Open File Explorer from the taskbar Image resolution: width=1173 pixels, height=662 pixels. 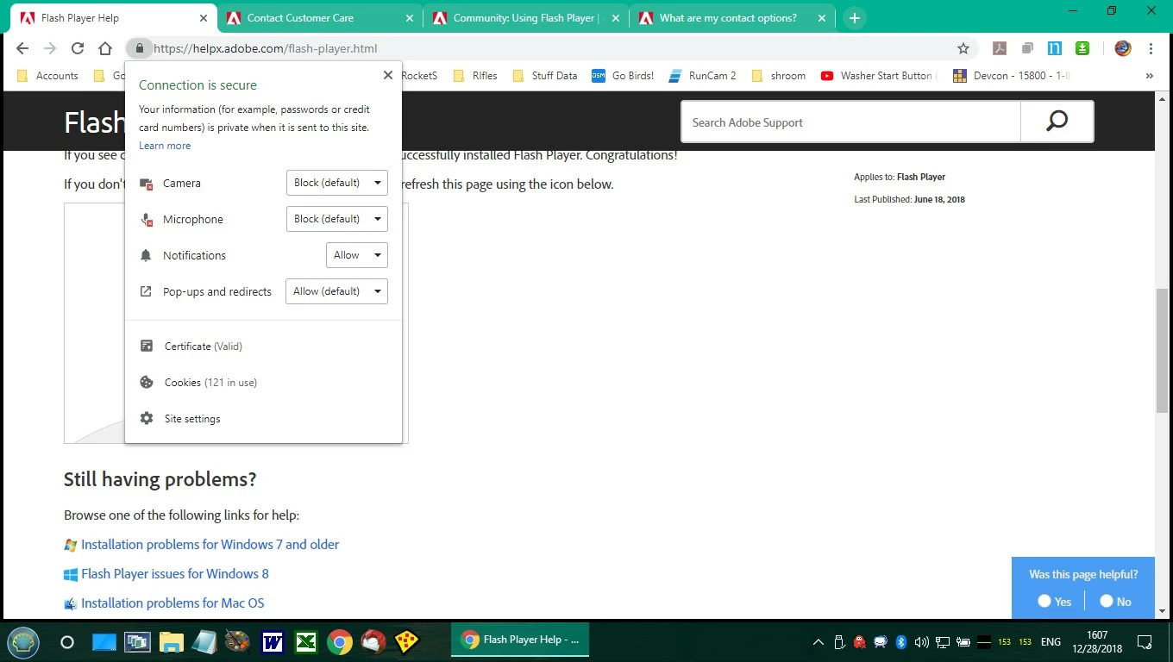pos(171,642)
